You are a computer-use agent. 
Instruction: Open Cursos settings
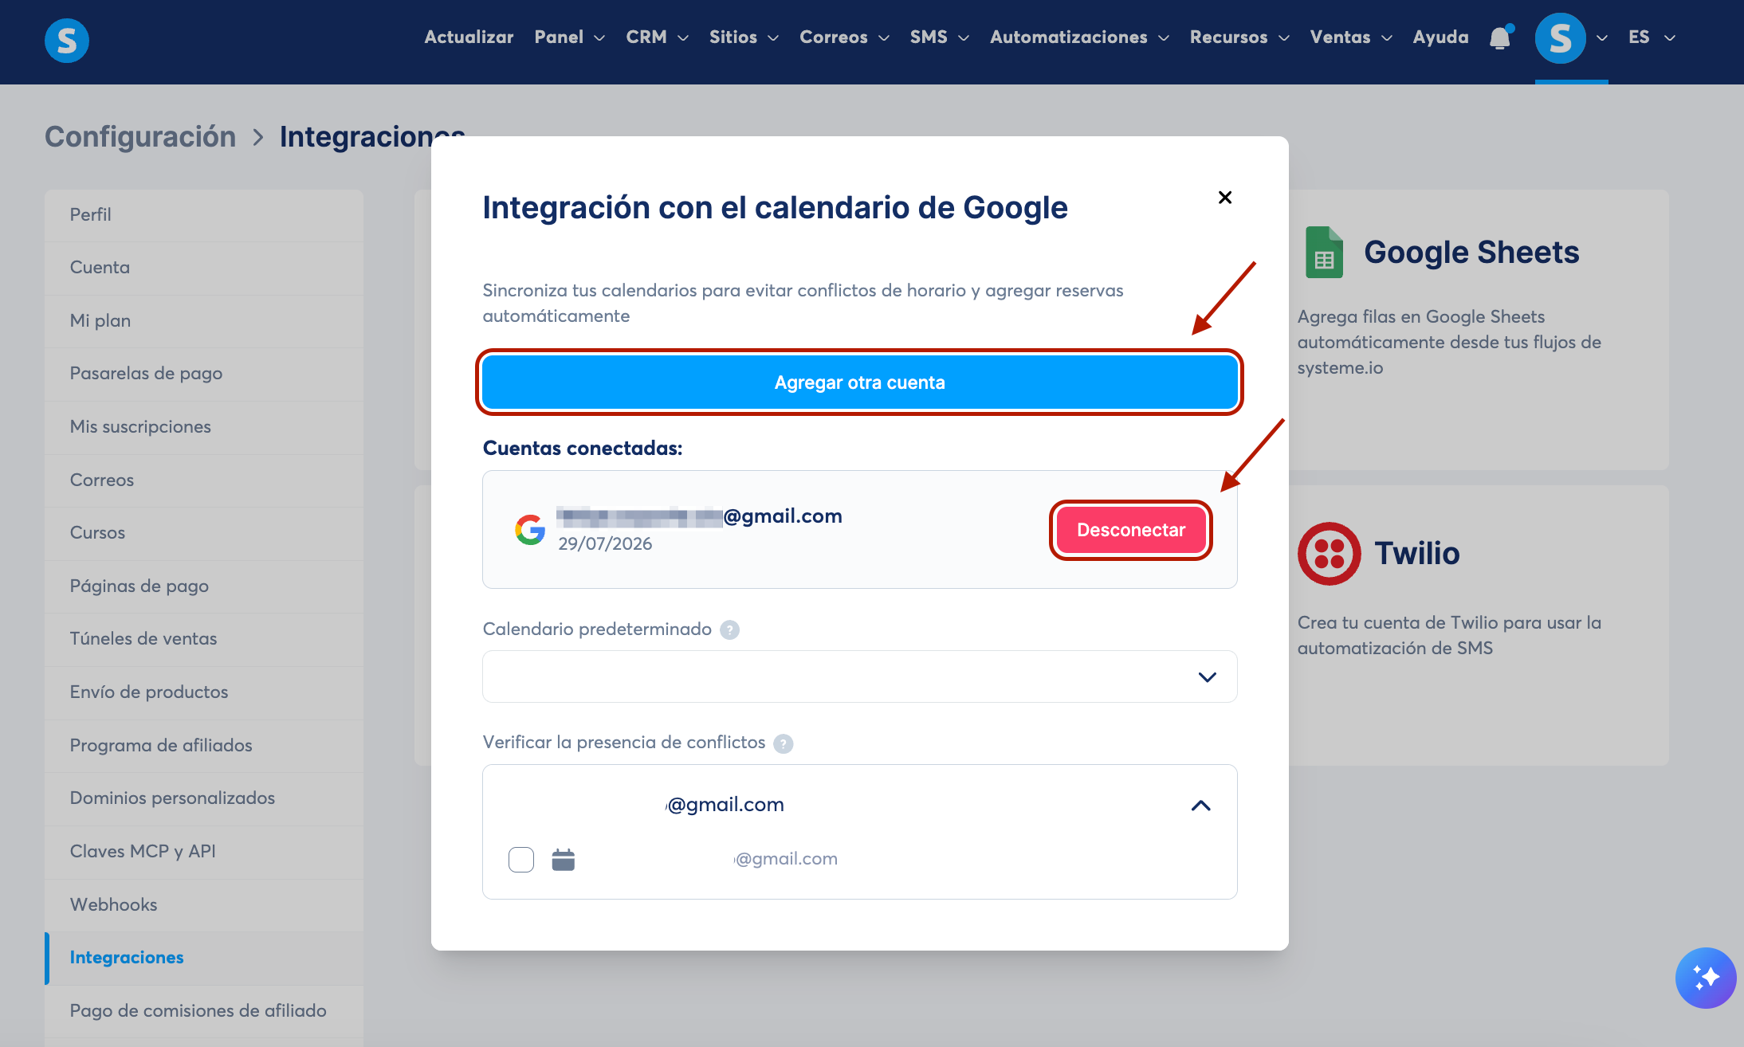[x=204, y=533]
